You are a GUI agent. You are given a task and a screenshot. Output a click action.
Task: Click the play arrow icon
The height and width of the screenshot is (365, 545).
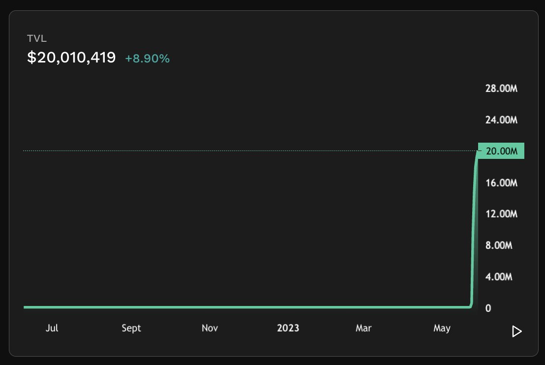point(517,331)
